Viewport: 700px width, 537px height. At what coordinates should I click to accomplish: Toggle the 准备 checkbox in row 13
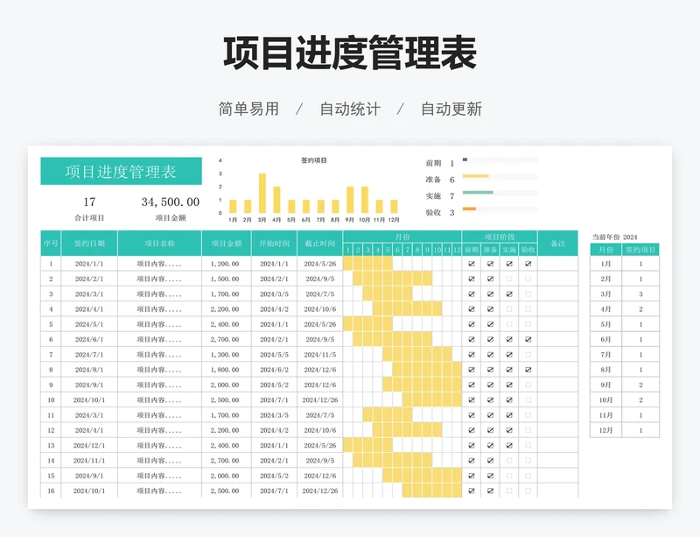click(x=490, y=445)
